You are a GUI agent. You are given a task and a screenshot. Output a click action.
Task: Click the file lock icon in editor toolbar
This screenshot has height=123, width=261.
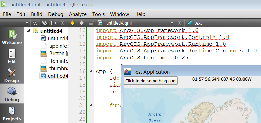coord(91,23)
